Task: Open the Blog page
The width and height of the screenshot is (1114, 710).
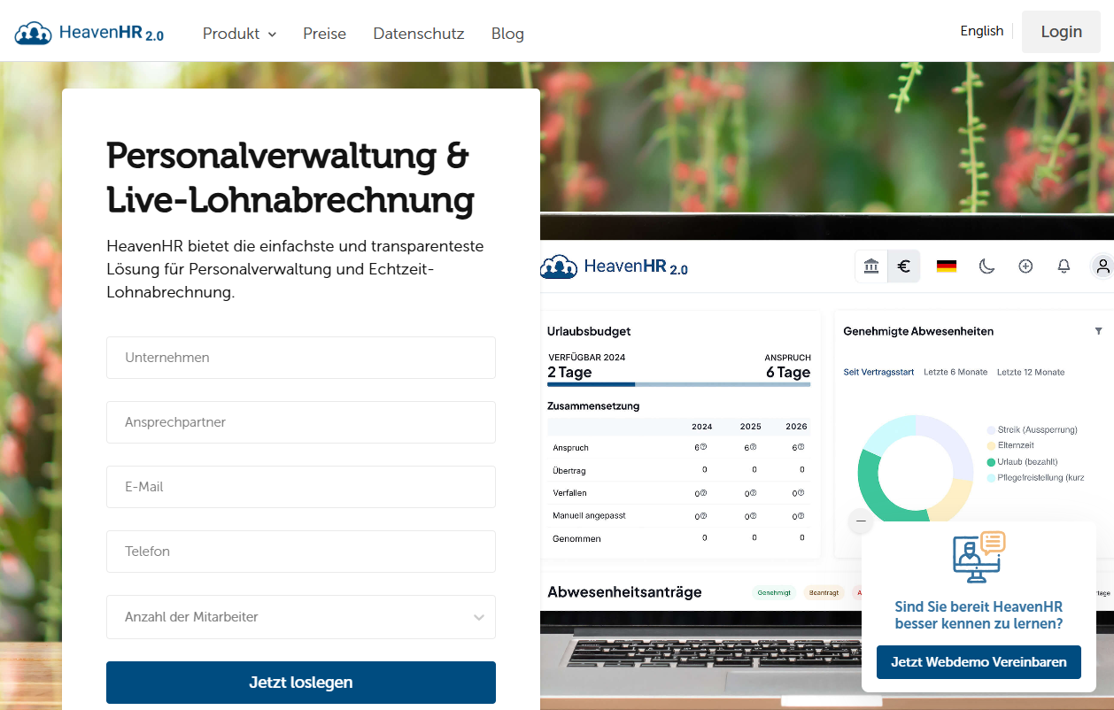Action: (x=507, y=34)
